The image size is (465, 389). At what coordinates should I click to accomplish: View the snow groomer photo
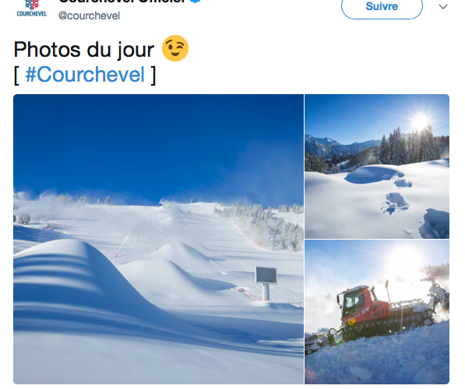(377, 312)
